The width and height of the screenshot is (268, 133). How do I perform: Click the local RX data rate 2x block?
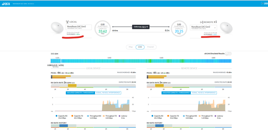coord(72,85)
